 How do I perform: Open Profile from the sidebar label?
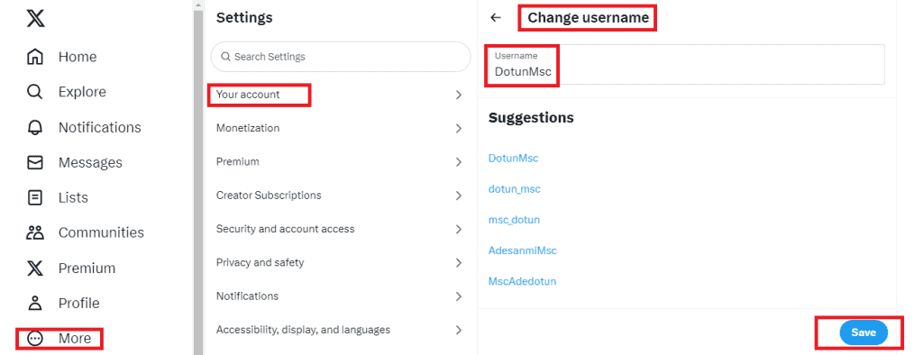click(x=79, y=304)
